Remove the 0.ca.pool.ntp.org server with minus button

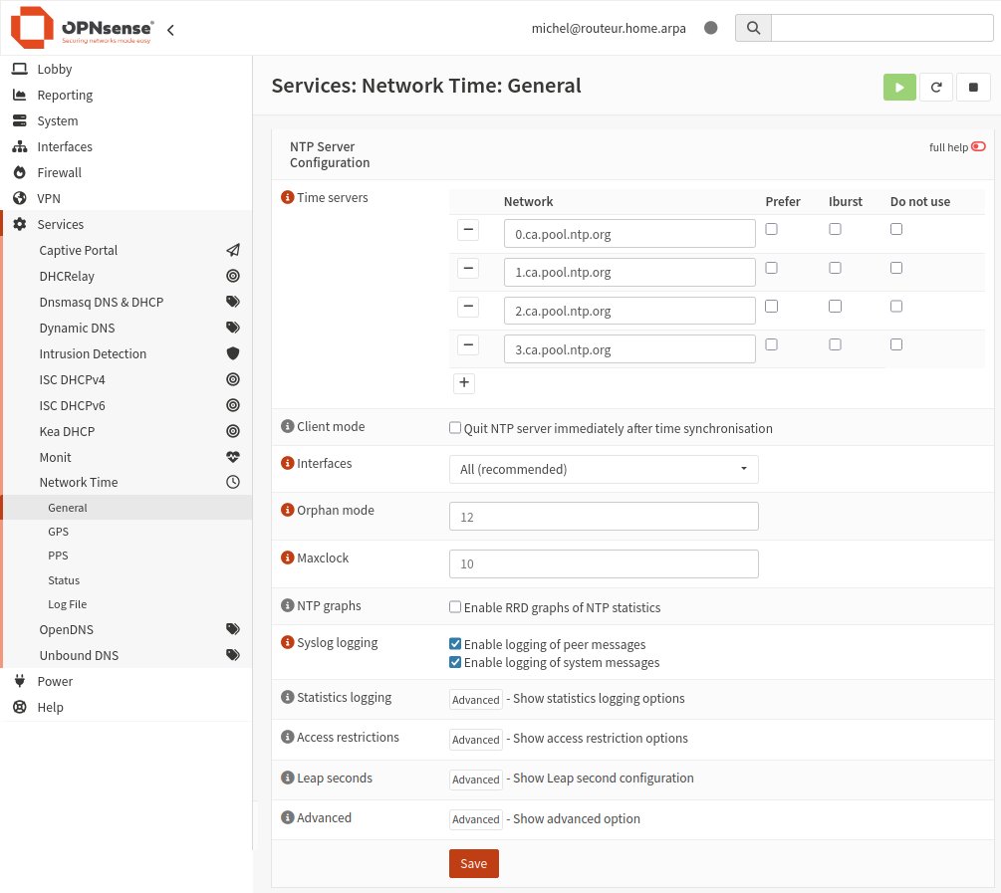pos(469,231)
